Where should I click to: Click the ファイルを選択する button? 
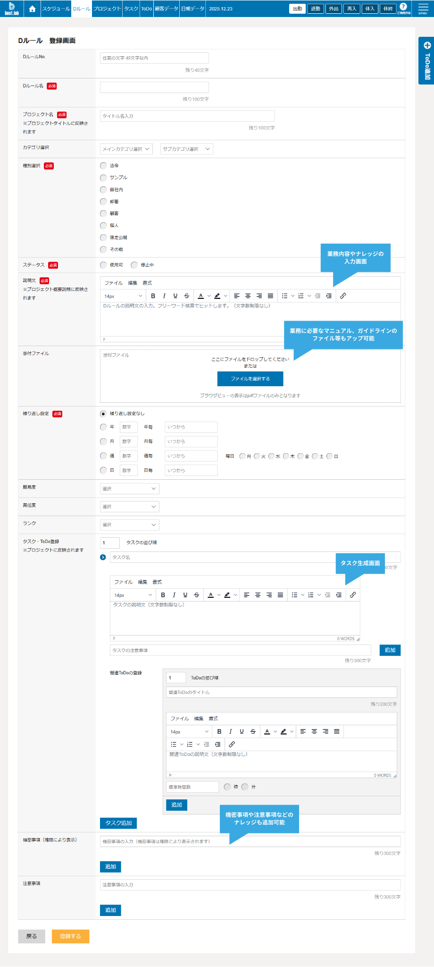tap(250, 379)
